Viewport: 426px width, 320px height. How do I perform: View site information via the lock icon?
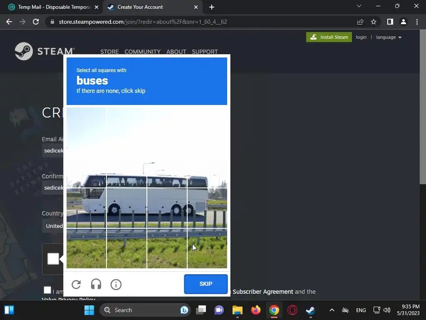[x=52, y=22]
